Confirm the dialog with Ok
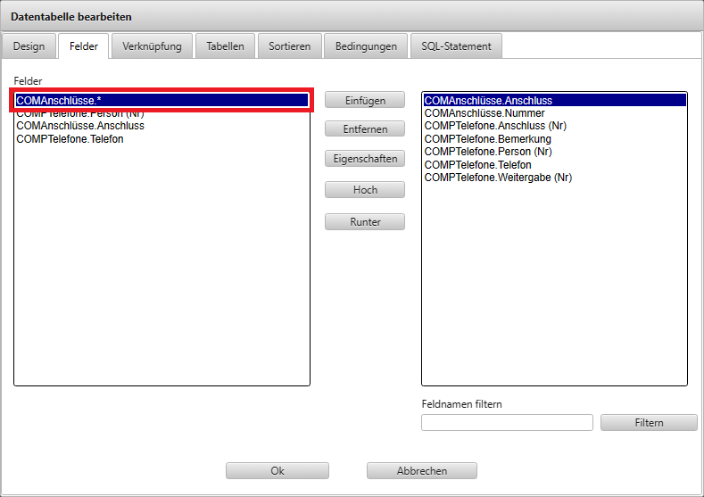The image size is (704, 497). pyautogui.click(x=277, y=470)
